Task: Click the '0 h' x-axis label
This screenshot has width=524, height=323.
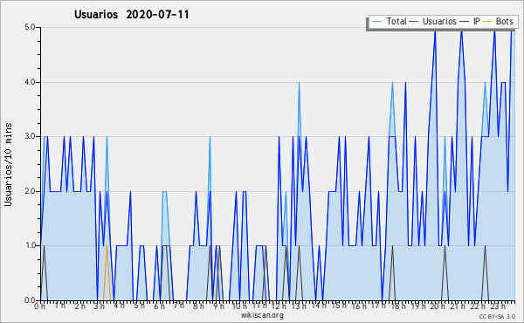Action: tap(40, 306)
